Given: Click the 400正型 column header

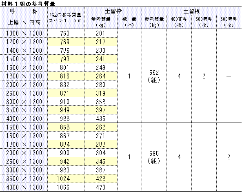Looking at the screenshot, I should pyautogui.click(x=179, y=22).
